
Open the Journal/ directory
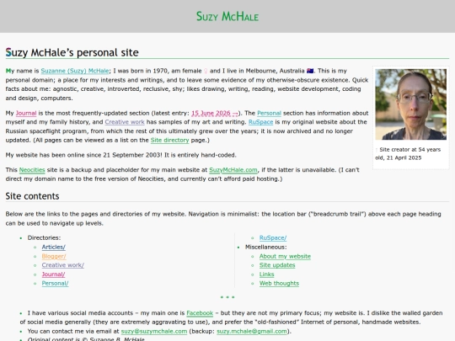53,274
